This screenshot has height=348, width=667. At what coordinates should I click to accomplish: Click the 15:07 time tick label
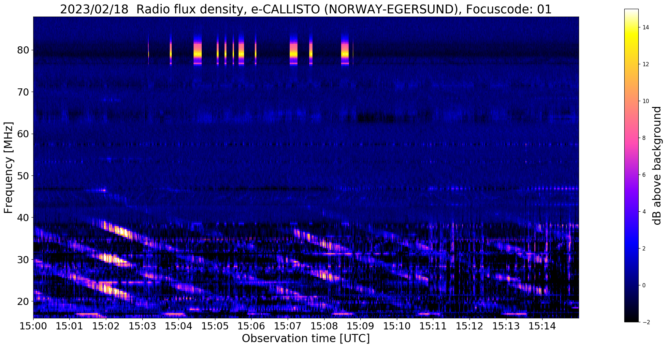click(288, 326)
